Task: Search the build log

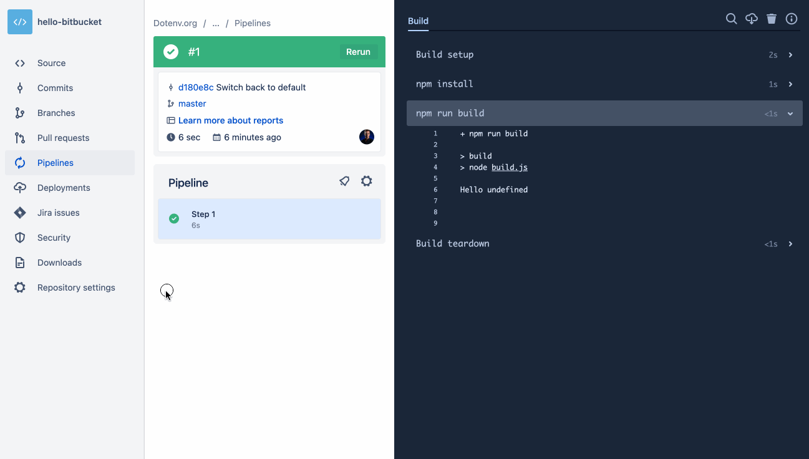Action: (731, 19)
